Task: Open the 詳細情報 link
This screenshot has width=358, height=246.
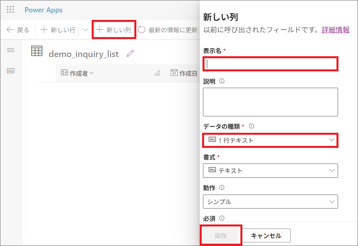Action: click(x=335, y=30)
